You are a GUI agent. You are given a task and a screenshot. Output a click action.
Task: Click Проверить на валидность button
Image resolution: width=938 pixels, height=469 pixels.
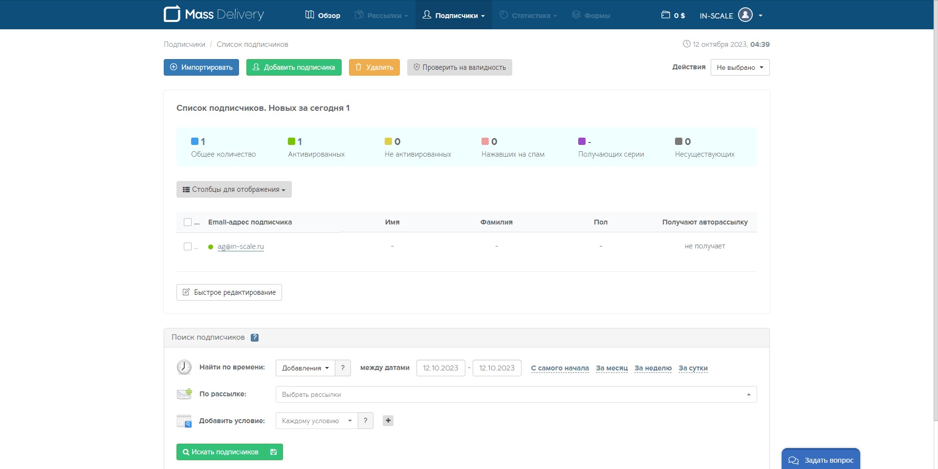click(x=459, y=67)
